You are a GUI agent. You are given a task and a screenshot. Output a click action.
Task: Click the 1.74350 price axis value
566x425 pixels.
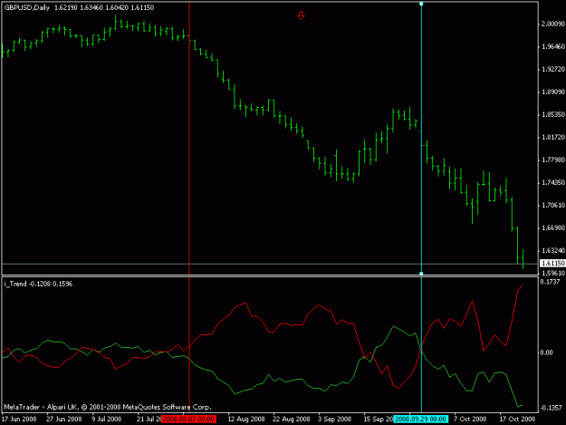(x=552, y=183)
